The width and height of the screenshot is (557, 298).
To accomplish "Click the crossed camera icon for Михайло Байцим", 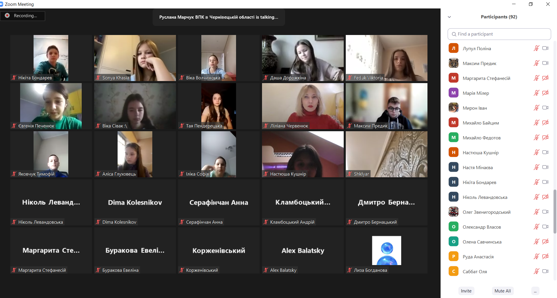I will coord(545,123).
